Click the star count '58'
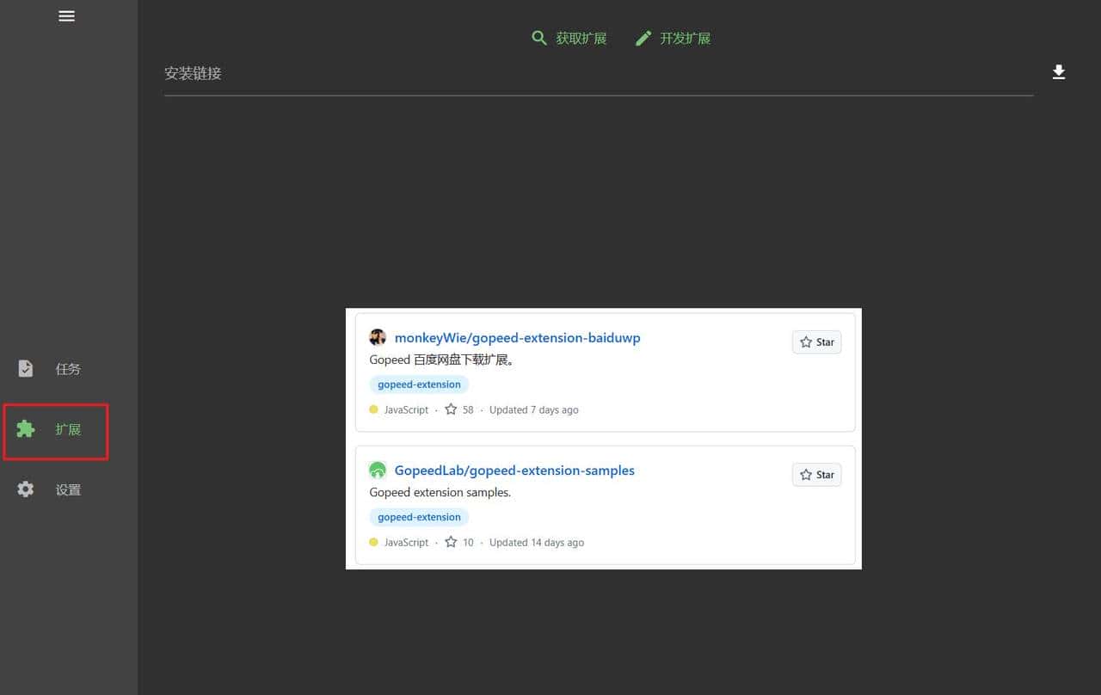1101x695 pixels. [x=468, y=409]
